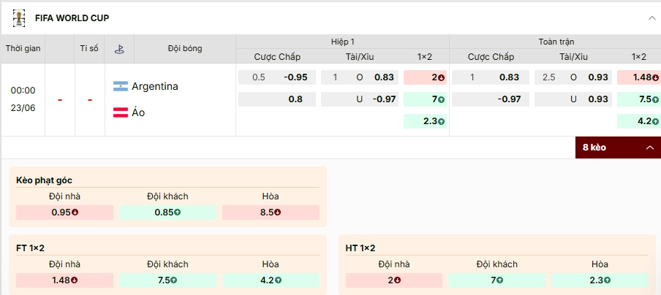Click the FIFA WORLD CUP title
661x295 pixels.
coord(72,18)
